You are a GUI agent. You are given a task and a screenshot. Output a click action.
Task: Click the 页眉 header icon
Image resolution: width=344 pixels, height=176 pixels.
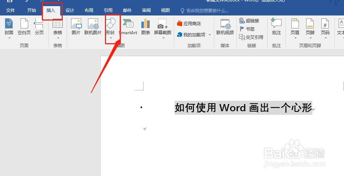point(295,24)
